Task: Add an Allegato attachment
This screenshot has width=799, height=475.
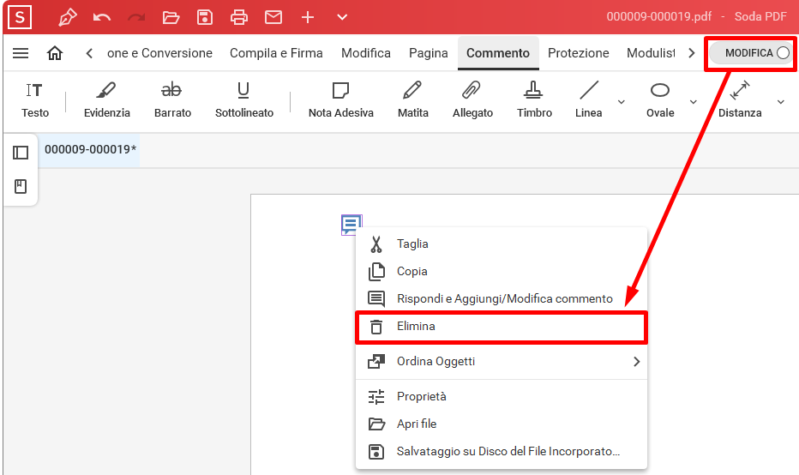Action: tap(472, 100)
